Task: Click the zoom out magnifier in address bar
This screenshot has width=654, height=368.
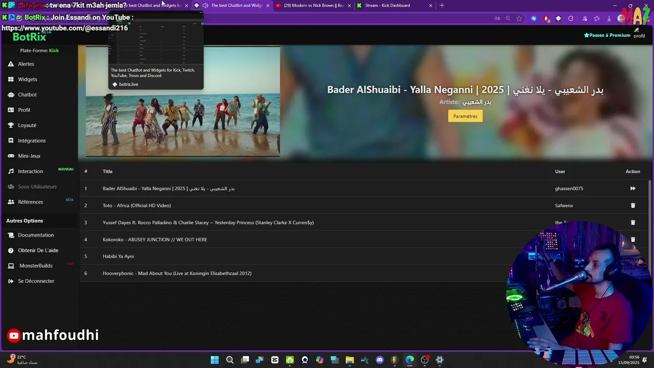Action: [x=508, y=18]
